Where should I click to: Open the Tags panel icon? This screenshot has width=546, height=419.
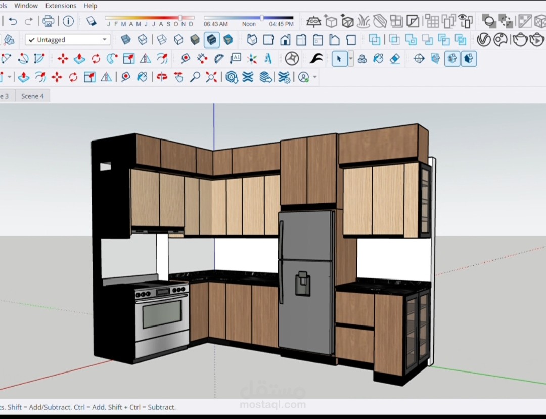9,40
